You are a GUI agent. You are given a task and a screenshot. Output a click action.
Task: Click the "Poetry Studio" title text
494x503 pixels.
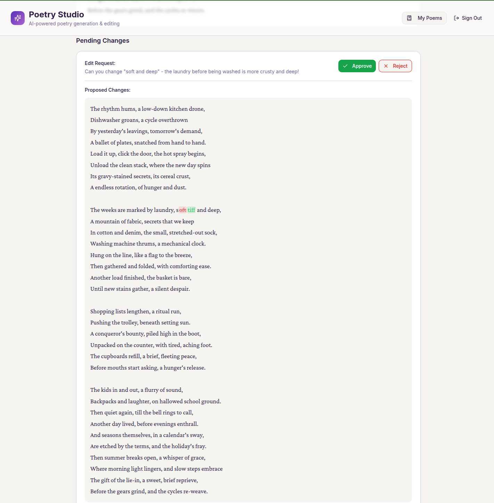point(56,15)
